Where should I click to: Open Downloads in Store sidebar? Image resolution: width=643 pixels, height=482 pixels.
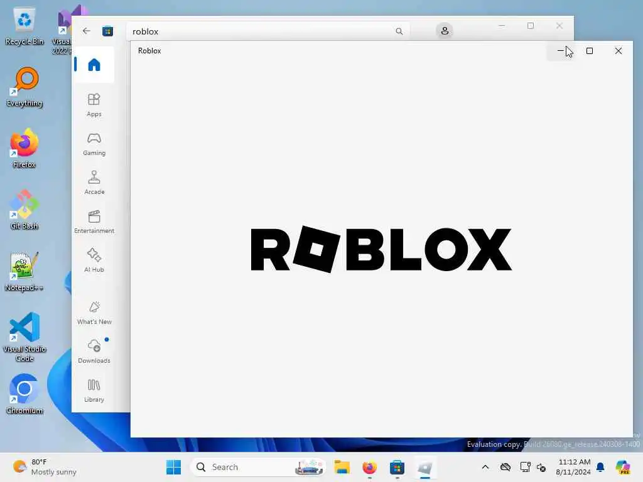point(94,351)
